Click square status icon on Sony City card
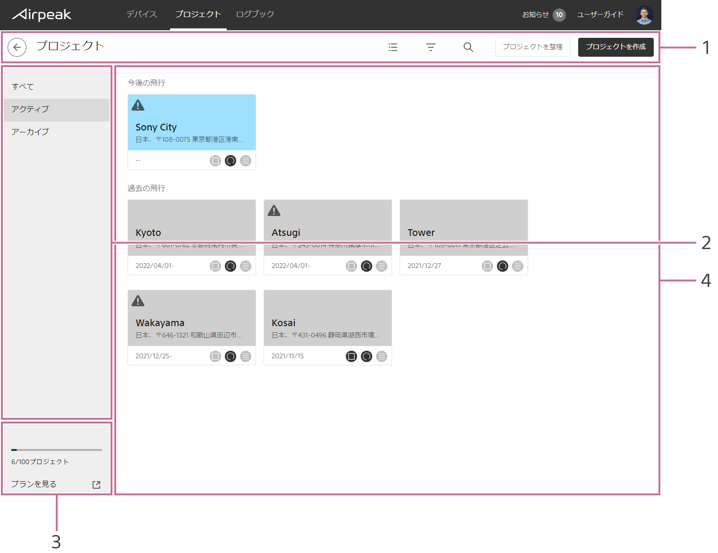The image size is (718, 553). click(215, 161)
